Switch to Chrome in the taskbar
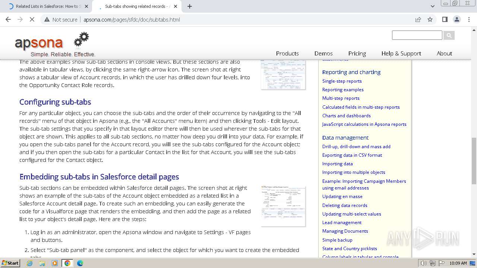This screenshot has height=268, width=477. pos(67,263)
